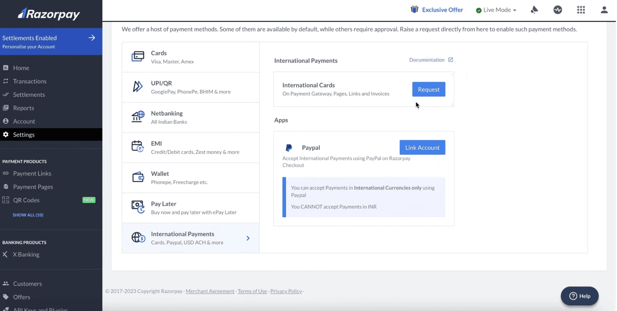Image resolution: width=617 pixels, height=311 pixels.
Task: Open the Privacy Policy link
Action: (286, 291)
